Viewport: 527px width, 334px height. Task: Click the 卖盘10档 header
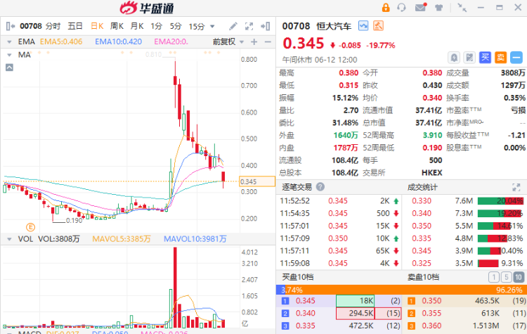(x=423, y=277)
